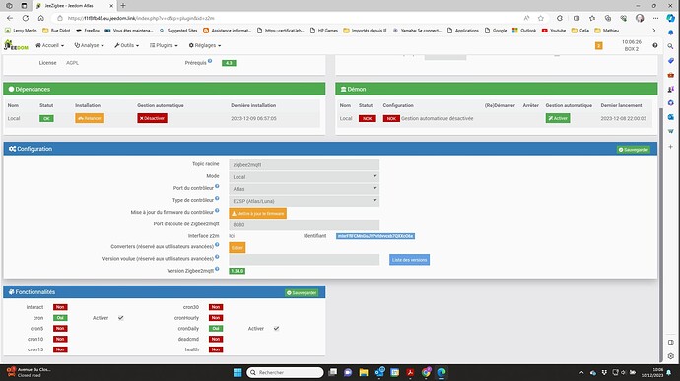This screenshot has height=381, width=680.
Task: Open Google Chrome from the taskbar
Action: [426, 372]
